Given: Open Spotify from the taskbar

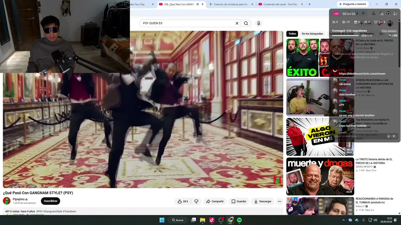Looking at the screenshot, I should click(x=239, y=220).
